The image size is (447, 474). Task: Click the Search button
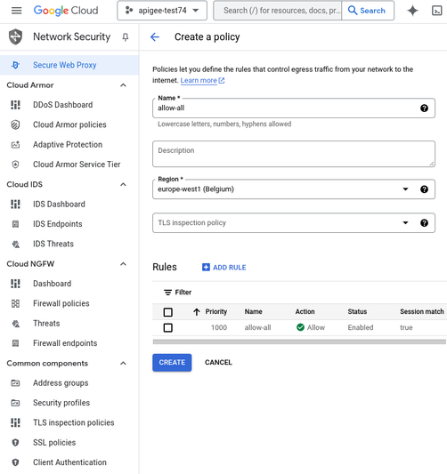pos(368,11)
